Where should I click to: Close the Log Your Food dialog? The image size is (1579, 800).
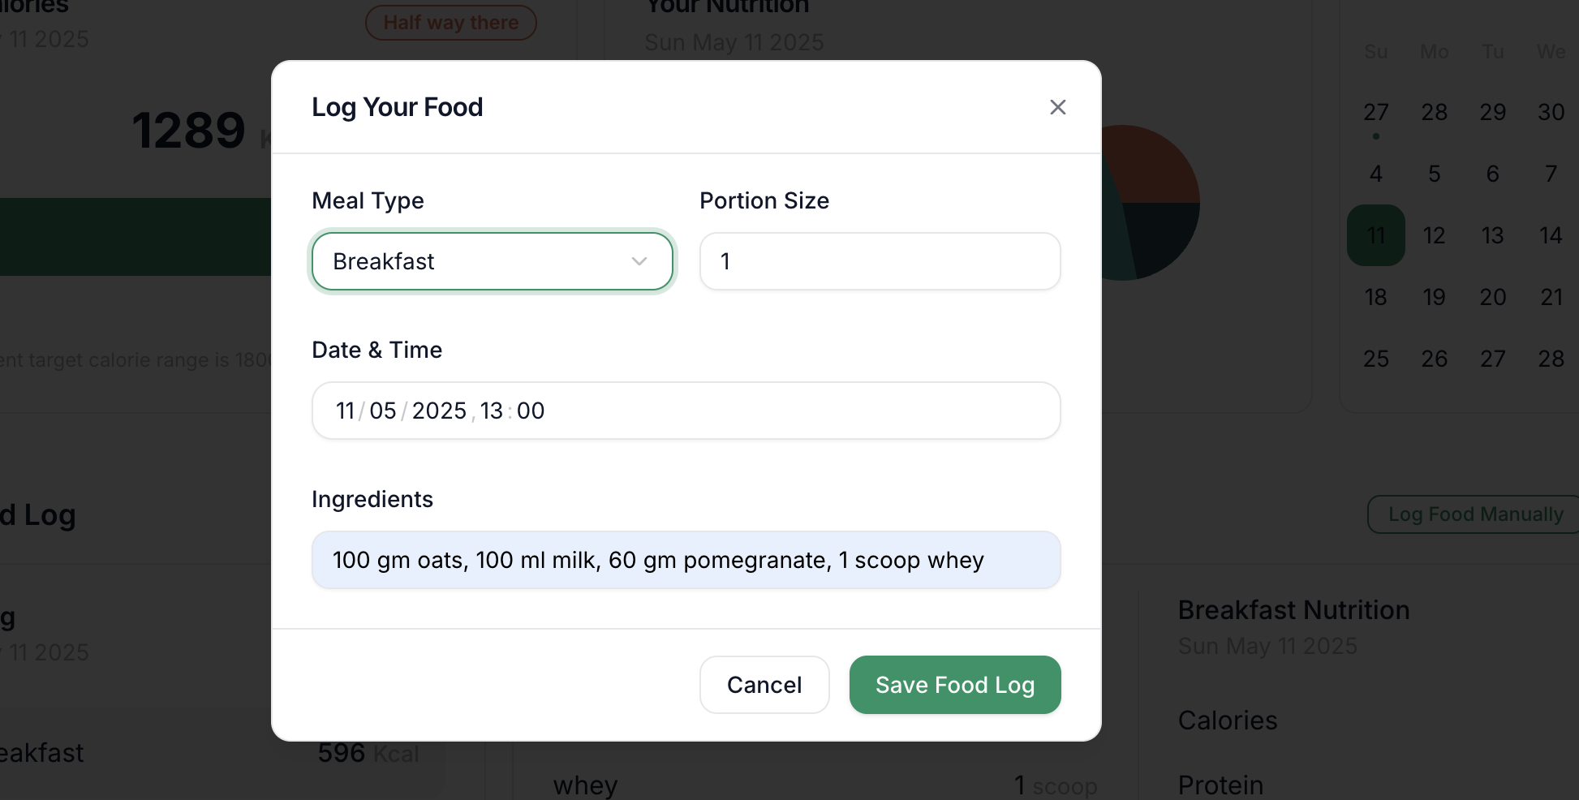pyautogui.click(x=1057, y=107)
